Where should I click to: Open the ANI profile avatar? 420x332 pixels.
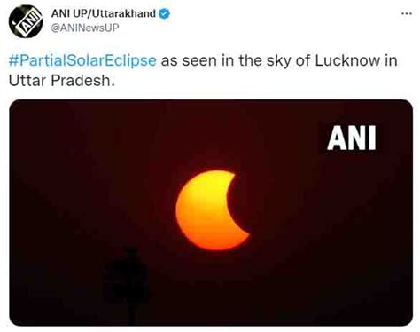pyautogui.click(x=26, y=21)
